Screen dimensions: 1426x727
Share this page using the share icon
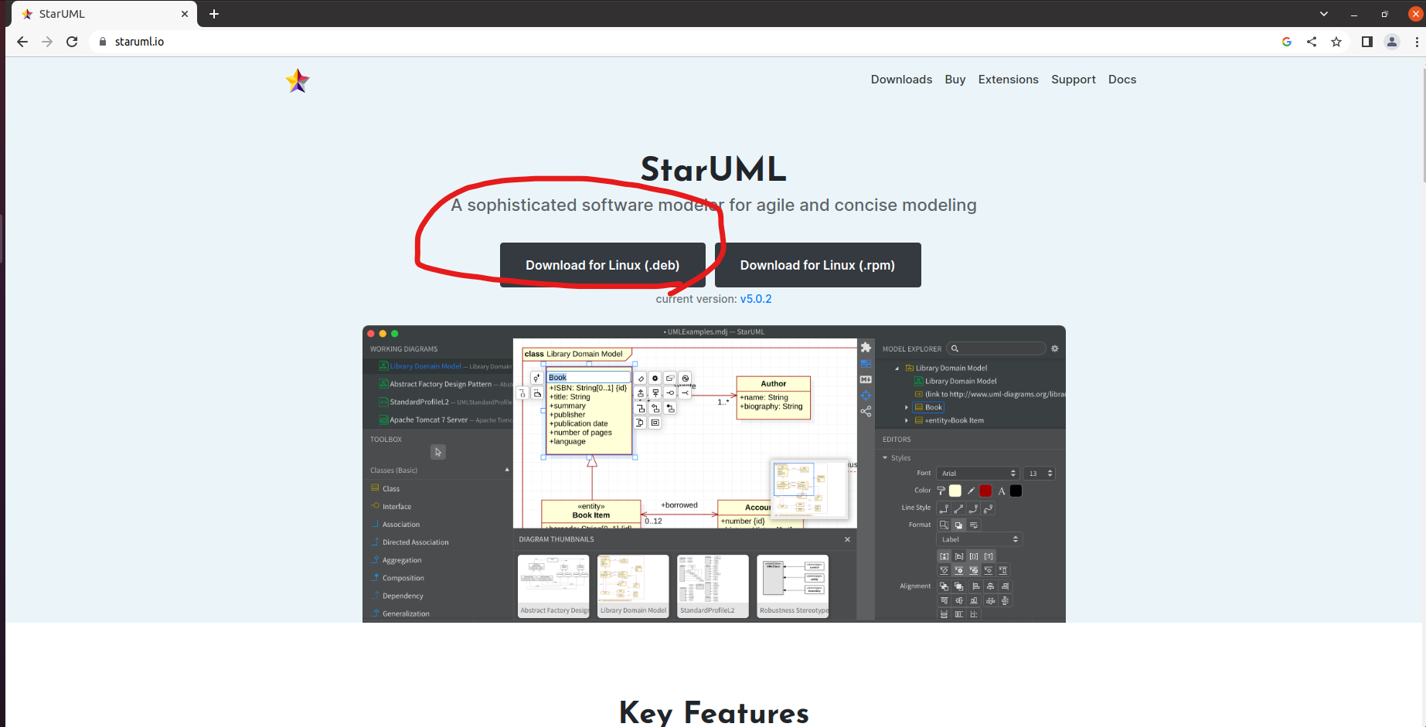coord(1312,42)
